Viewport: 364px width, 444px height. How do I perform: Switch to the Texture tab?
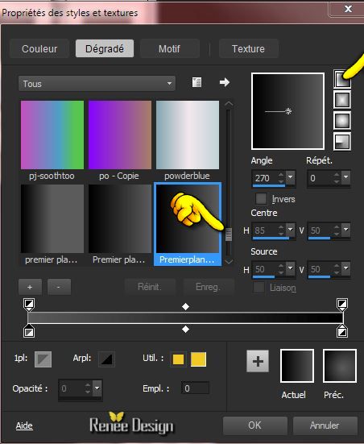248,48
